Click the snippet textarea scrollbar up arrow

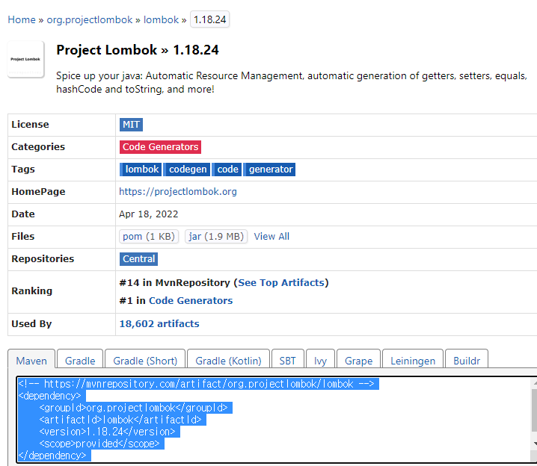tap(535, 383)
